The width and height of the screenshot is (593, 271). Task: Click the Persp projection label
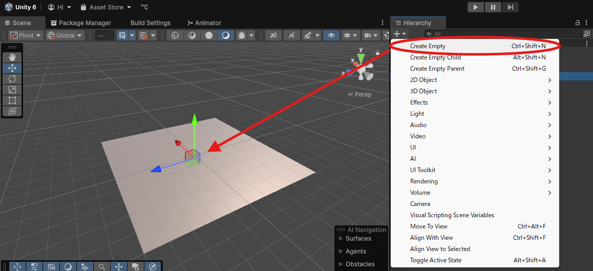[x=360, y=94]
